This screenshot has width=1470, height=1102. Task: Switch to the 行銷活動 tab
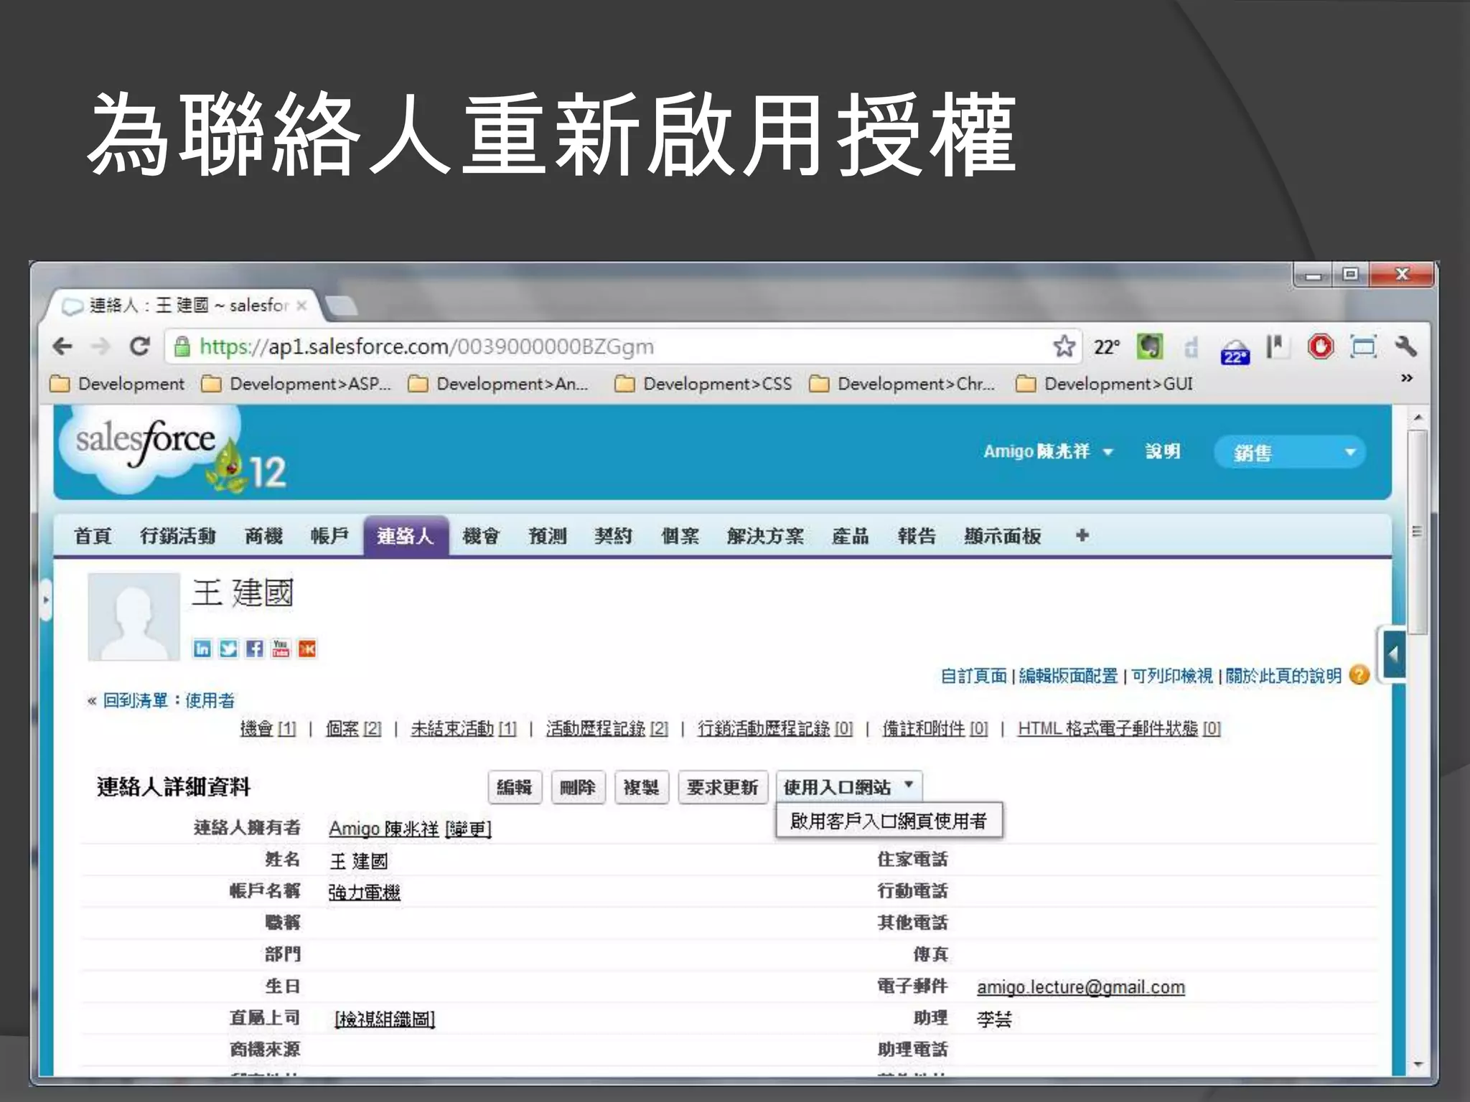coord(178,536)
